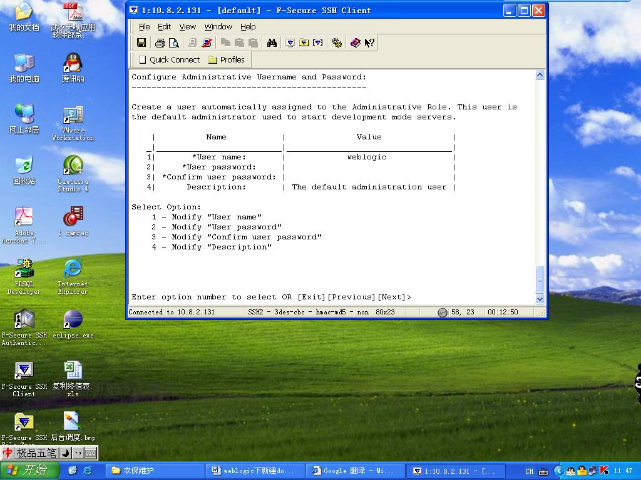Open new file transfer window icon
The height and width of the screenshot is (480, 641).
click(x=304, y=43)
